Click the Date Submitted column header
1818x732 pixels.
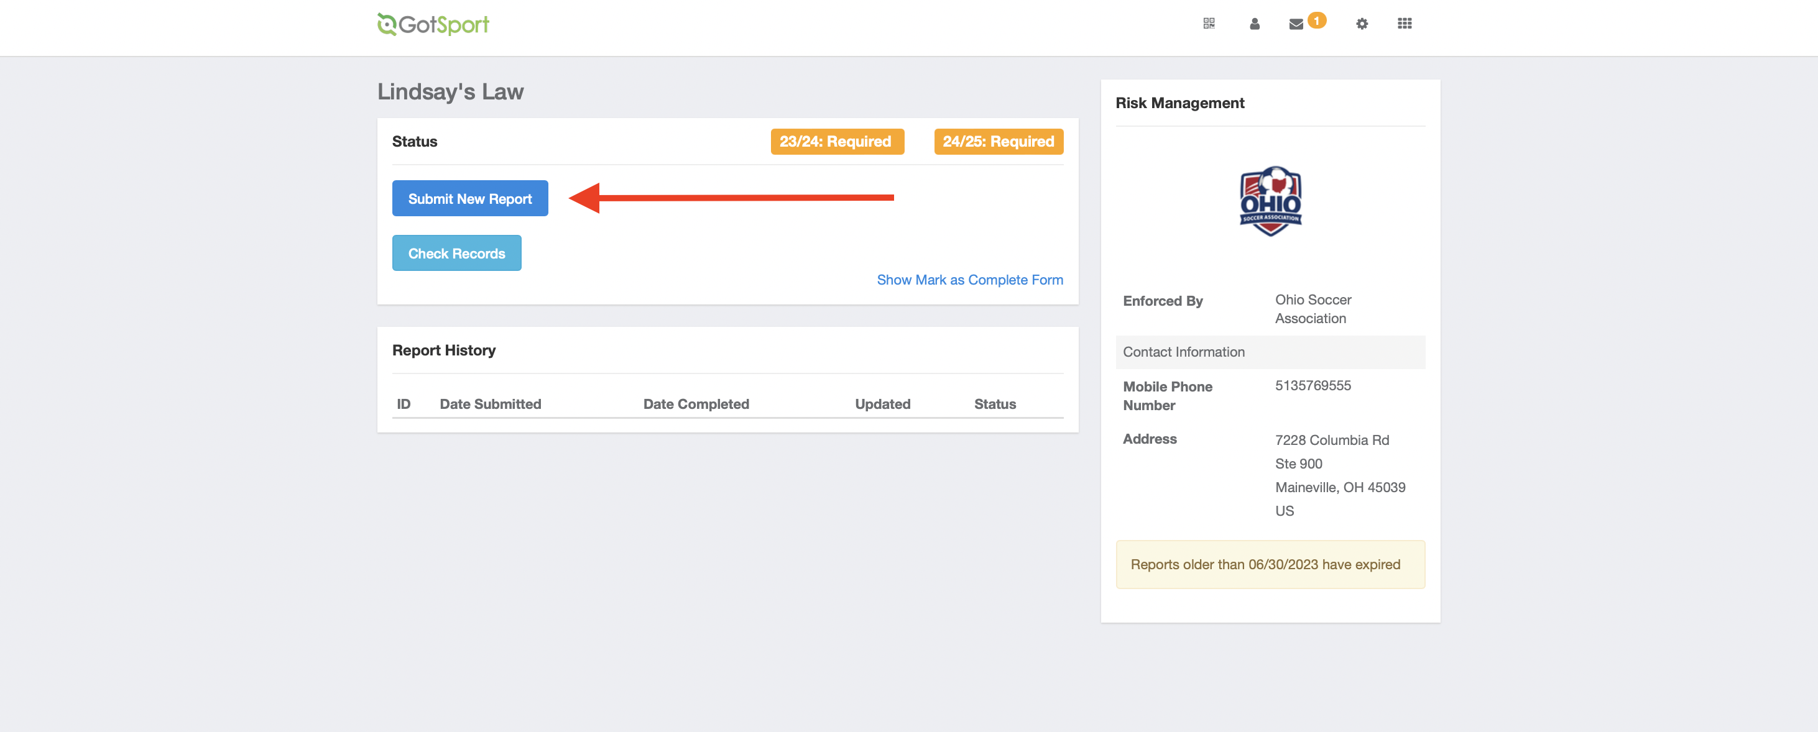pos(491,404)
